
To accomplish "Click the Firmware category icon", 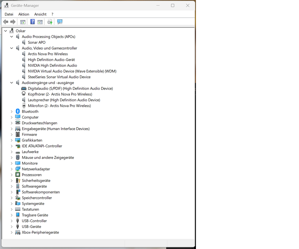I will coord(18,134).
